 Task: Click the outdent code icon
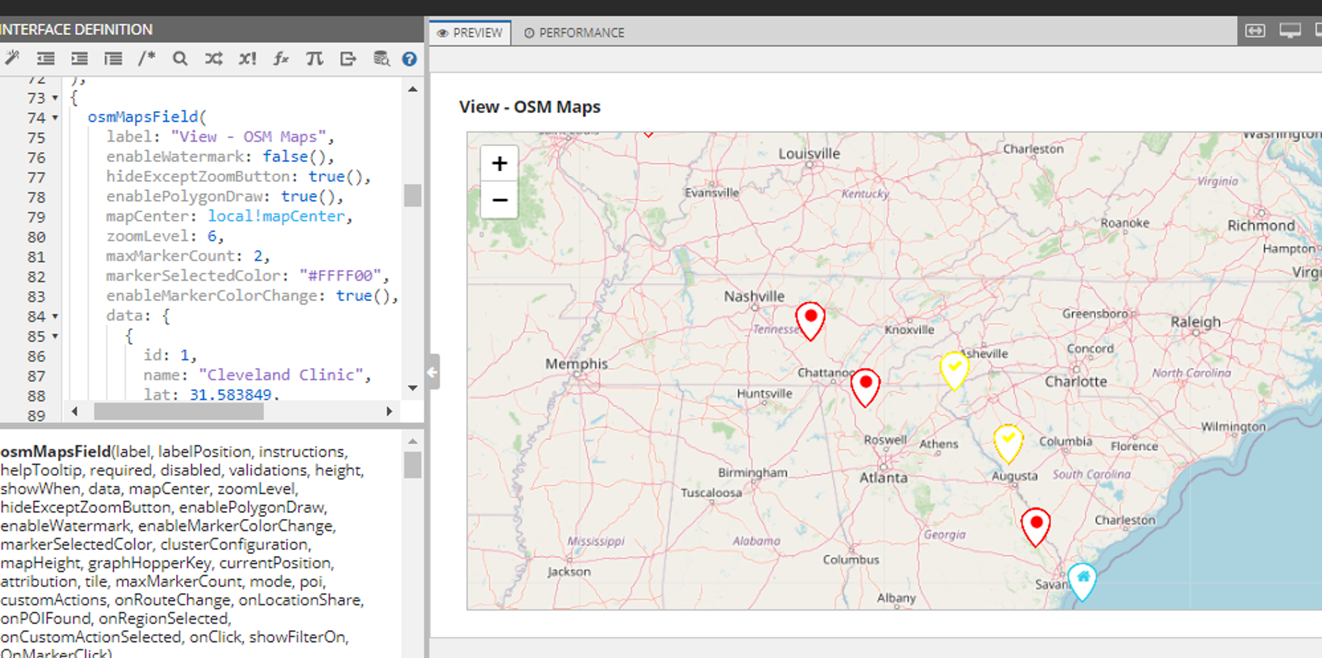pos(46,59)
